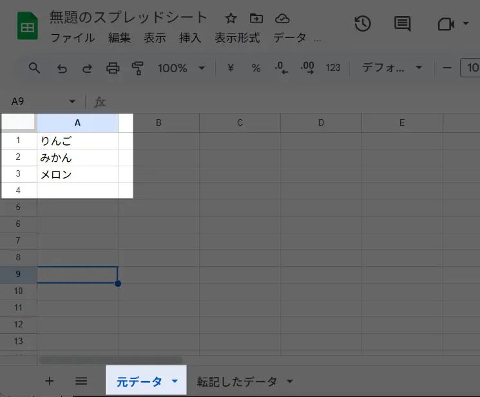Image resolution: width=480 pixels, height=397 pixels.
Task: Switch to the 転記したデータ sheet tab
Action: (x=236, y=382)
